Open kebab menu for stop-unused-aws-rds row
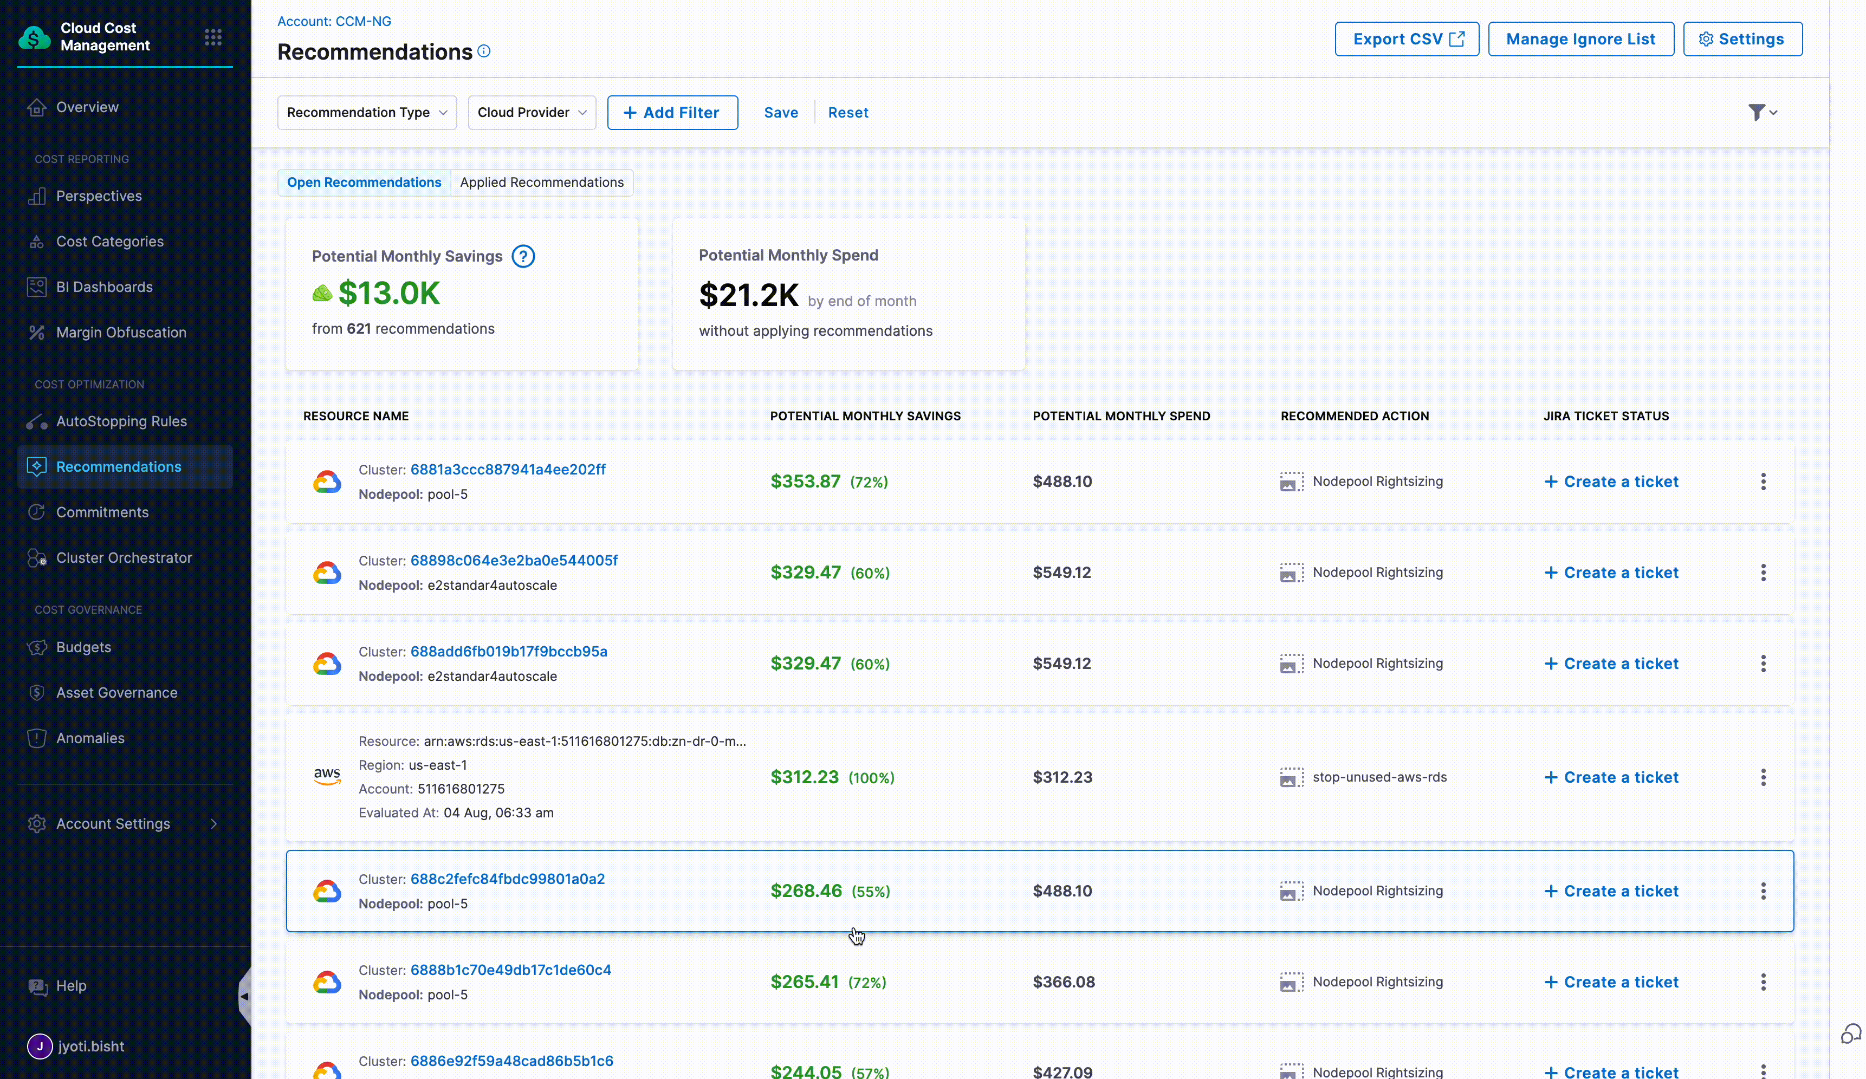Image resolution: width=1866 pixels, height=1079 pixels. [1763, 777]
